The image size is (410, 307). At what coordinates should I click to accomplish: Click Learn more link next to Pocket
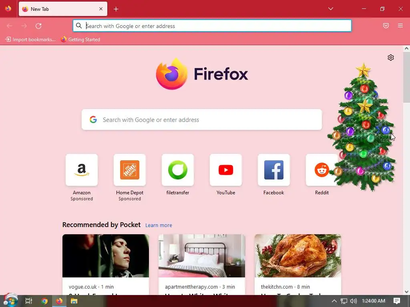(x=159, y=225)
